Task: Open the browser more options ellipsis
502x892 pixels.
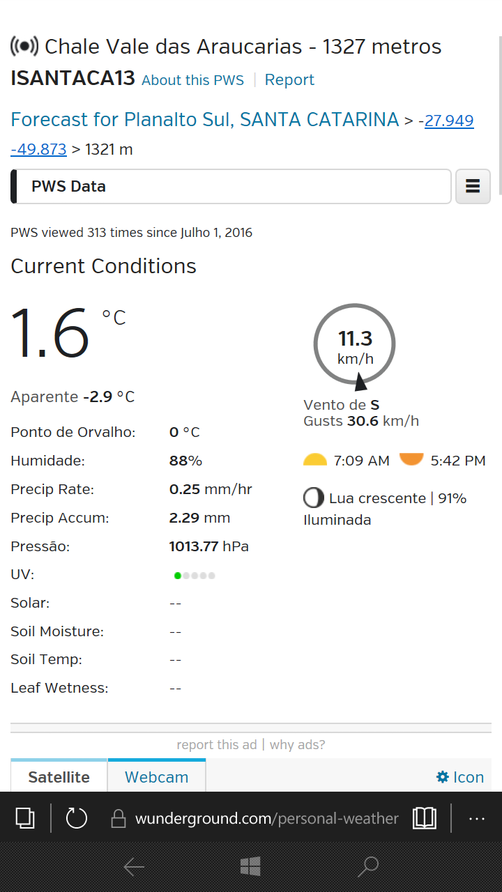Action: 477,819
